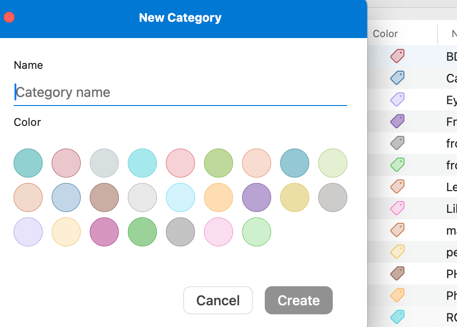Pick the purple color swatch
Screen dimensions: 457x327
[x=257, y=197]
